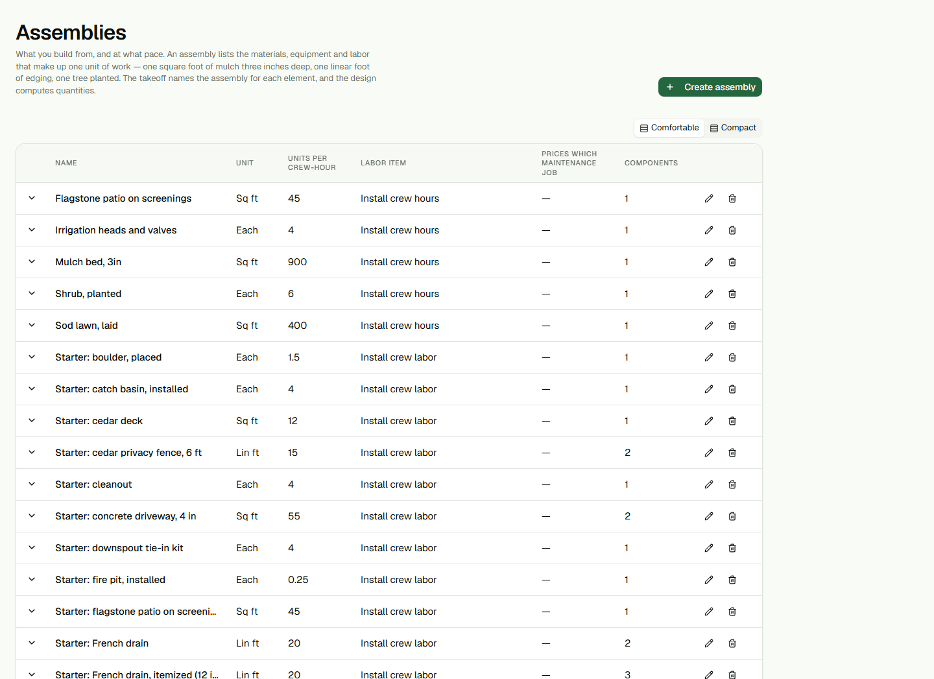Delete Starter: cedar privacy fence, 6 ft
The width and height of the screenshot is (934, 679).
pyautogui.click(x=732, y=453)
